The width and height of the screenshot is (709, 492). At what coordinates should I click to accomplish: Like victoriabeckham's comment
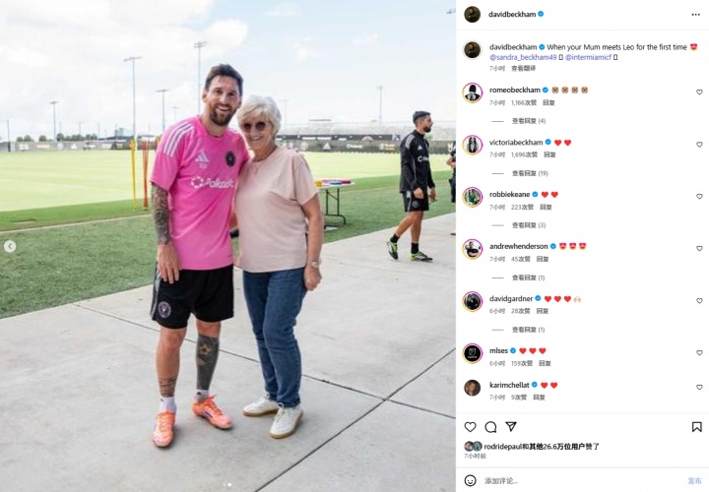coord(699,145)
